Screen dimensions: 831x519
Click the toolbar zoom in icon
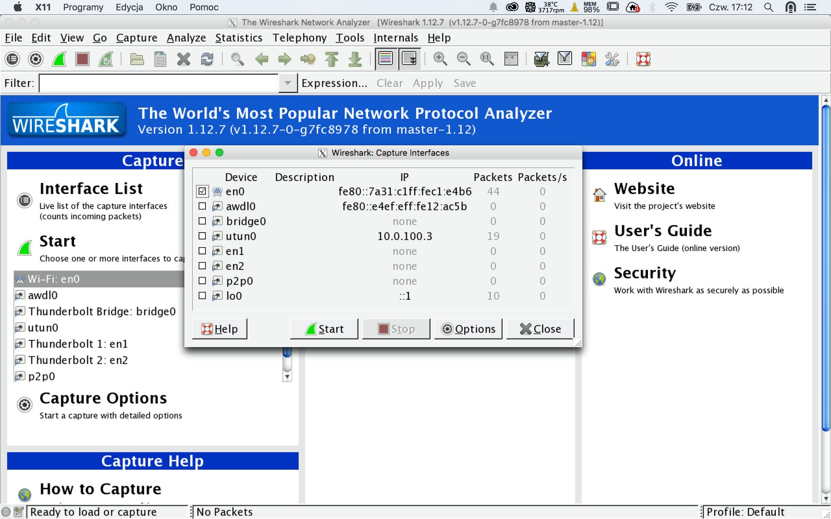coord(440,59)
